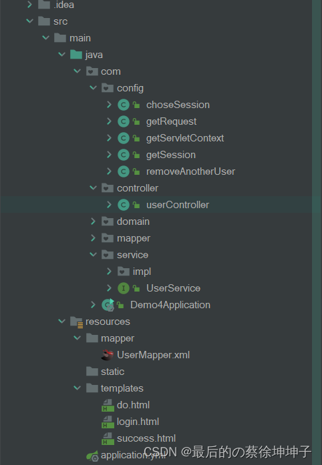Select the getRequest class name
Screen dimensions: 322x465
(172, 121)
